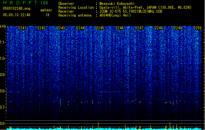Click the 2245 time marker
The image size is (205, 130).
coord(100,28)
